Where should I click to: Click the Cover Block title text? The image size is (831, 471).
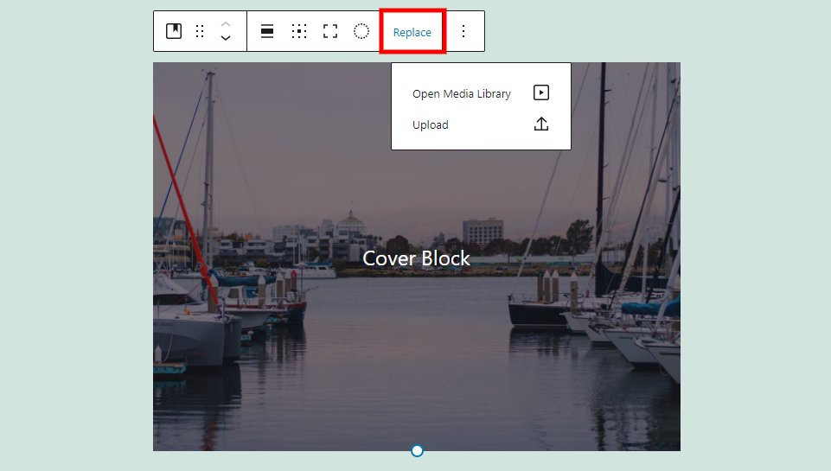[416, 258]
